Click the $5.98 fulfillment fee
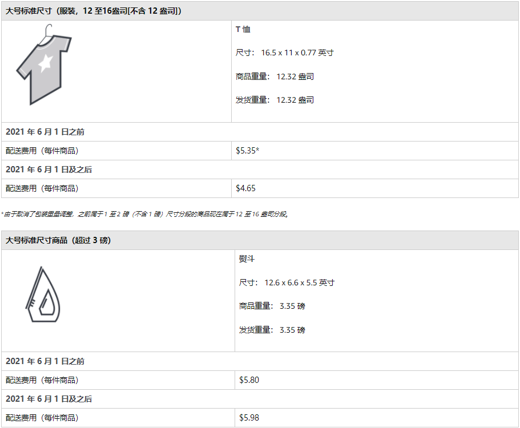 [249, 417]
